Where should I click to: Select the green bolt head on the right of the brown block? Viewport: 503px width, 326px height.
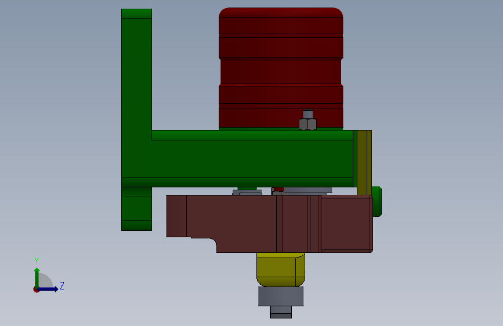377,201
